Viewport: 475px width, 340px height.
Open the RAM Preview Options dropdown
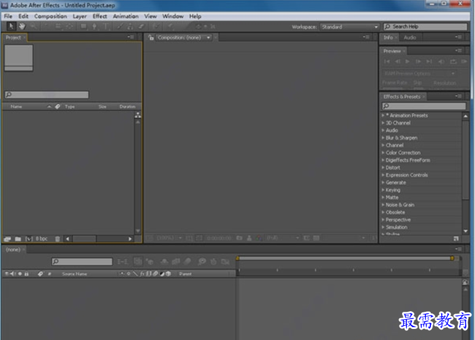(x=419, y=74)
